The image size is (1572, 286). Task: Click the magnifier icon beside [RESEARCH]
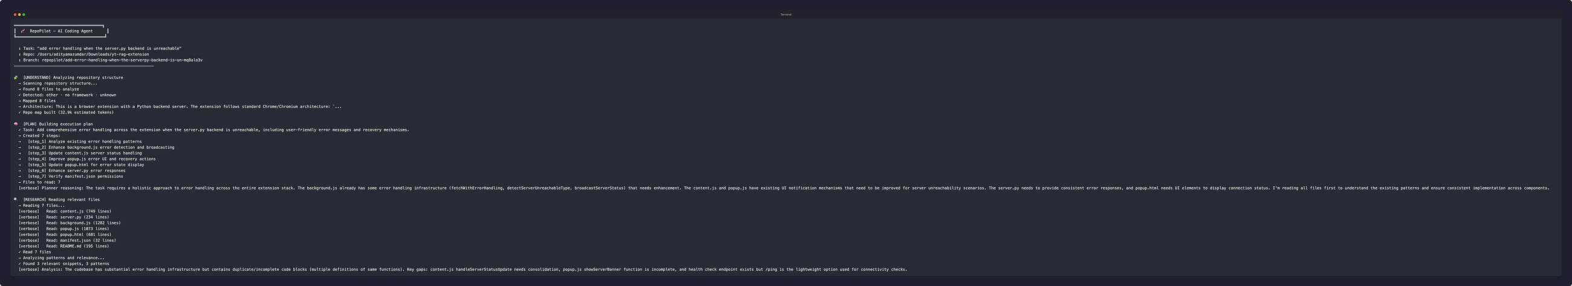point(16,200)
